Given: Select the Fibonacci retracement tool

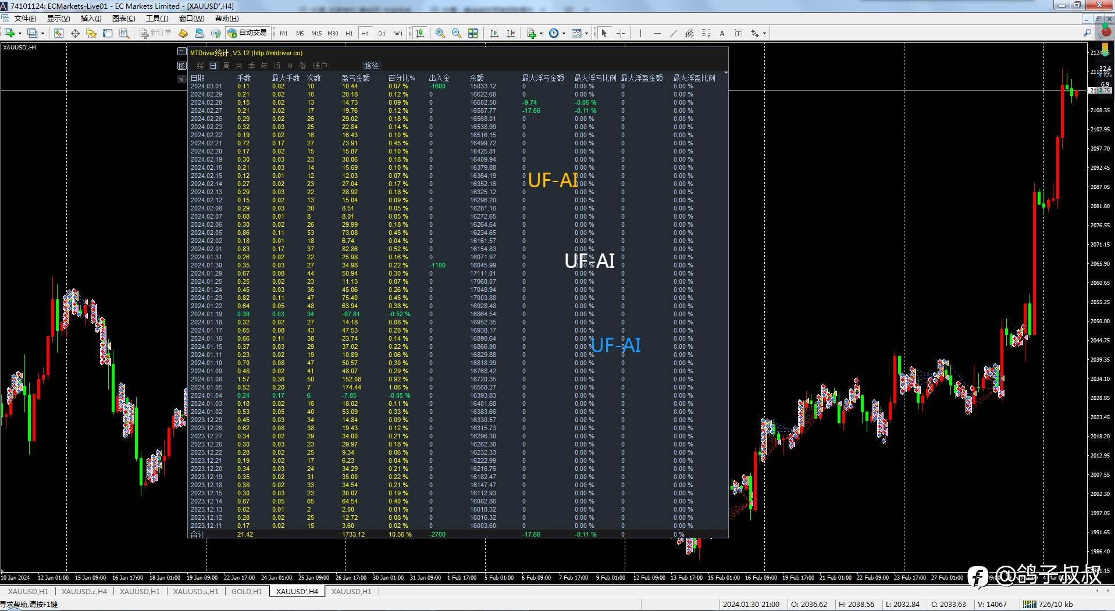Looking at the screenshot, I should click(706, 33).
